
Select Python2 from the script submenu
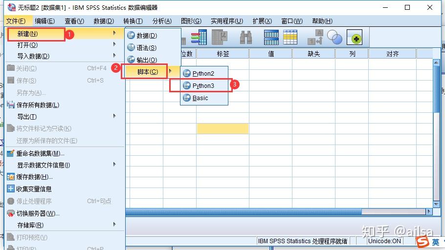203,73
